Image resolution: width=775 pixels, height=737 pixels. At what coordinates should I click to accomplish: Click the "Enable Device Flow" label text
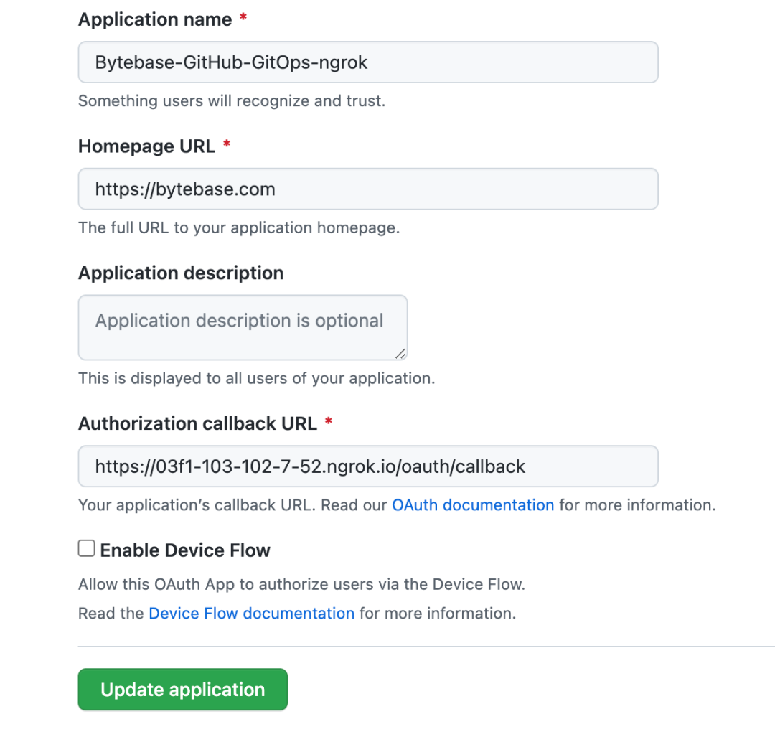click(185, 550)
